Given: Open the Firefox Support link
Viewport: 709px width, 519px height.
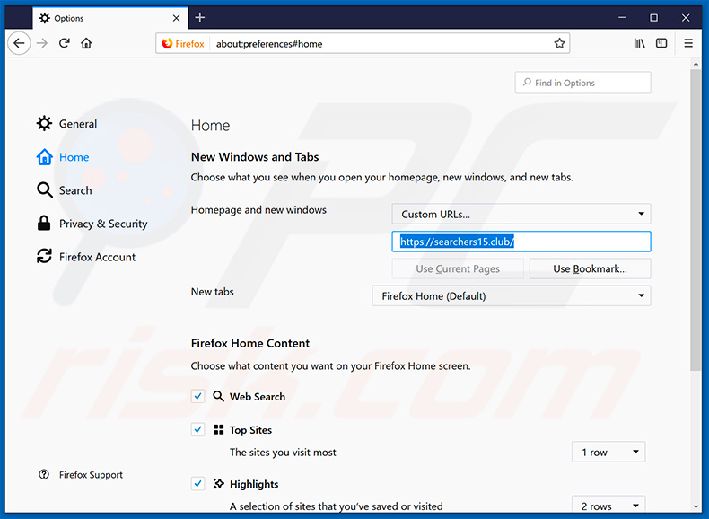Looking at the screenshot, I should pos(81,475).
